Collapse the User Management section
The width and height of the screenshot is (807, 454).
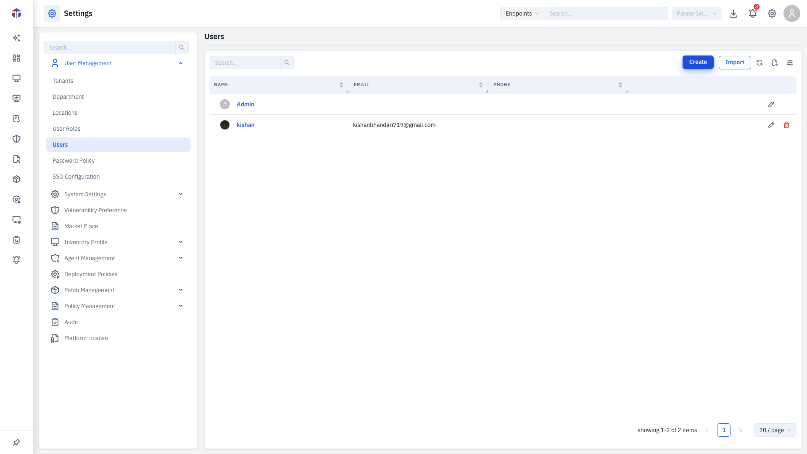pos(181,63)
